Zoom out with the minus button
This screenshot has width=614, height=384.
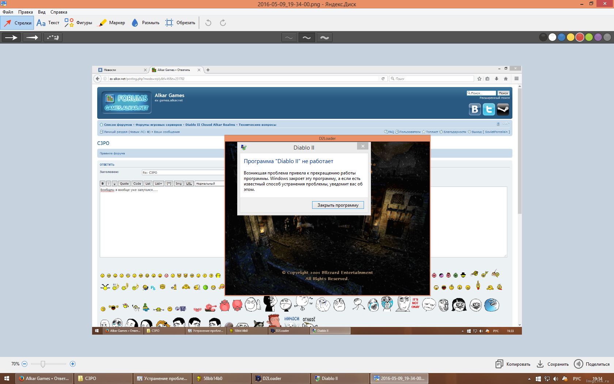pos(24,364)
